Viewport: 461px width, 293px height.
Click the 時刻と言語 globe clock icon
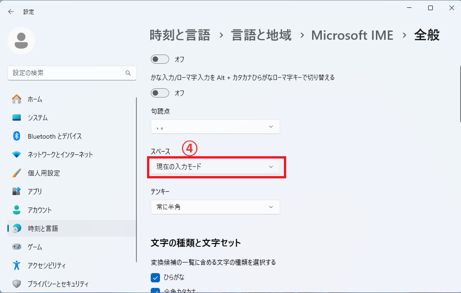coord(17,228)
